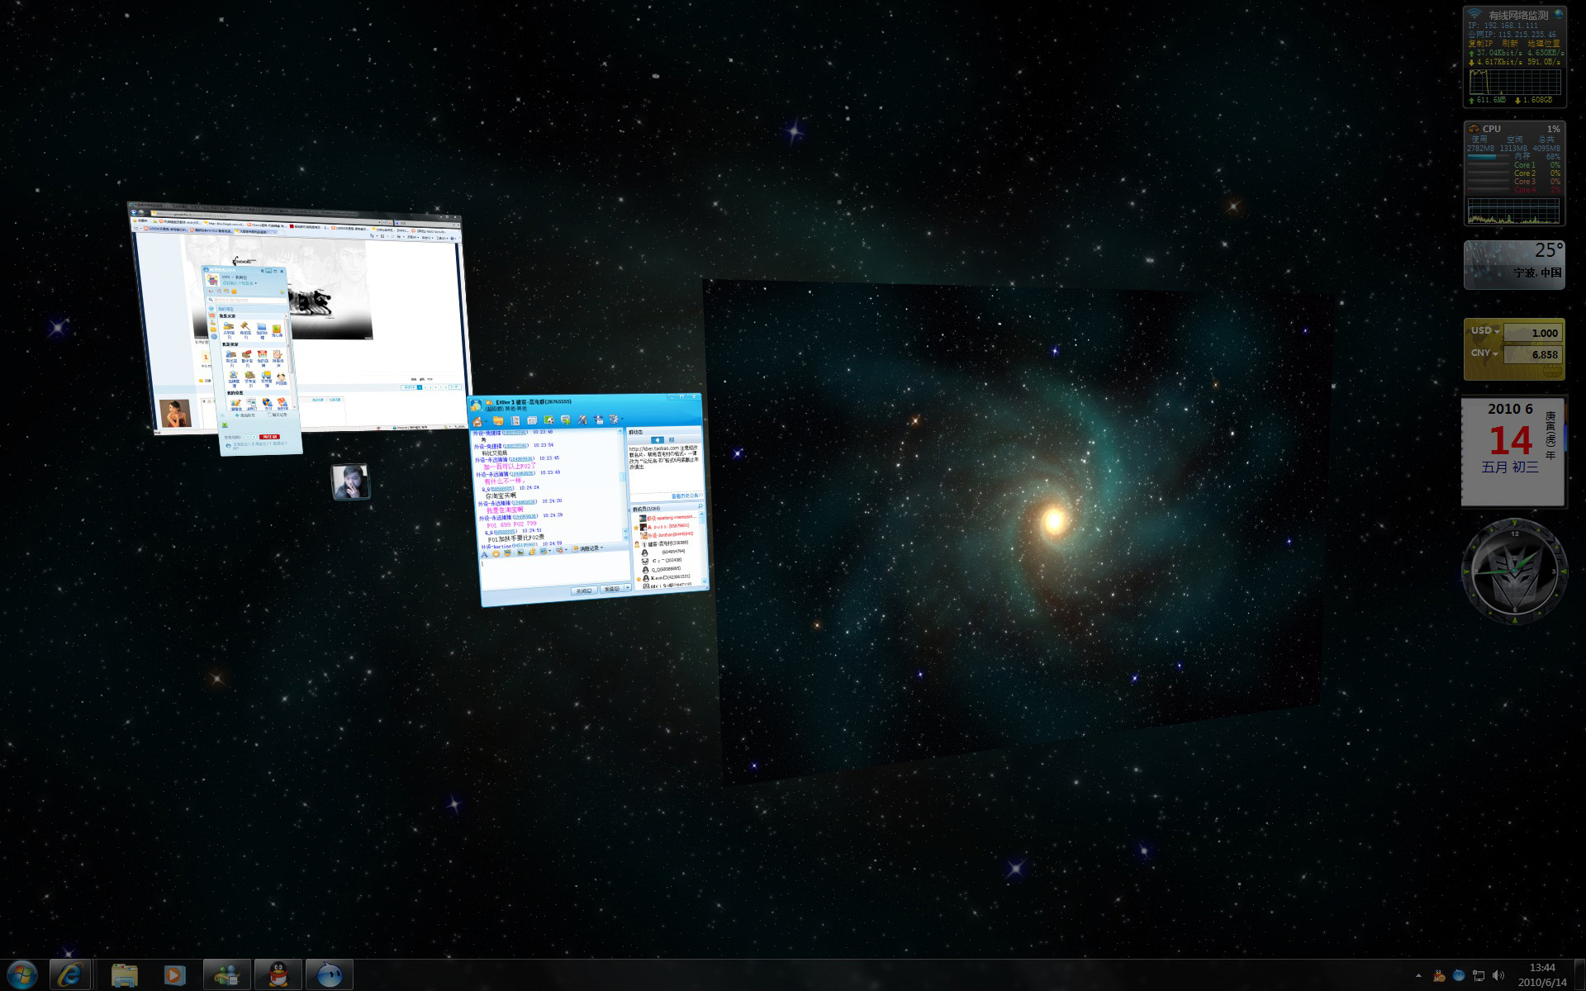Viewport: 1586px width, 991px height.
Task: Open the folder icon in QQ group toolbar
Action: point(498,420)
